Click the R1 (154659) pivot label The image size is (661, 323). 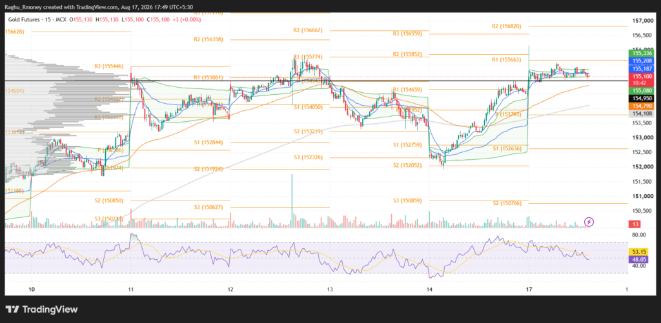(409, 89)
